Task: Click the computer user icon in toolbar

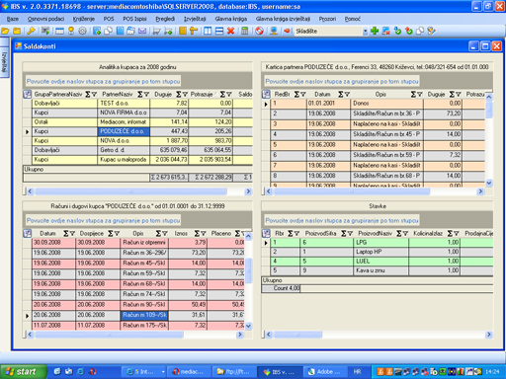Action: click(274, 31)
